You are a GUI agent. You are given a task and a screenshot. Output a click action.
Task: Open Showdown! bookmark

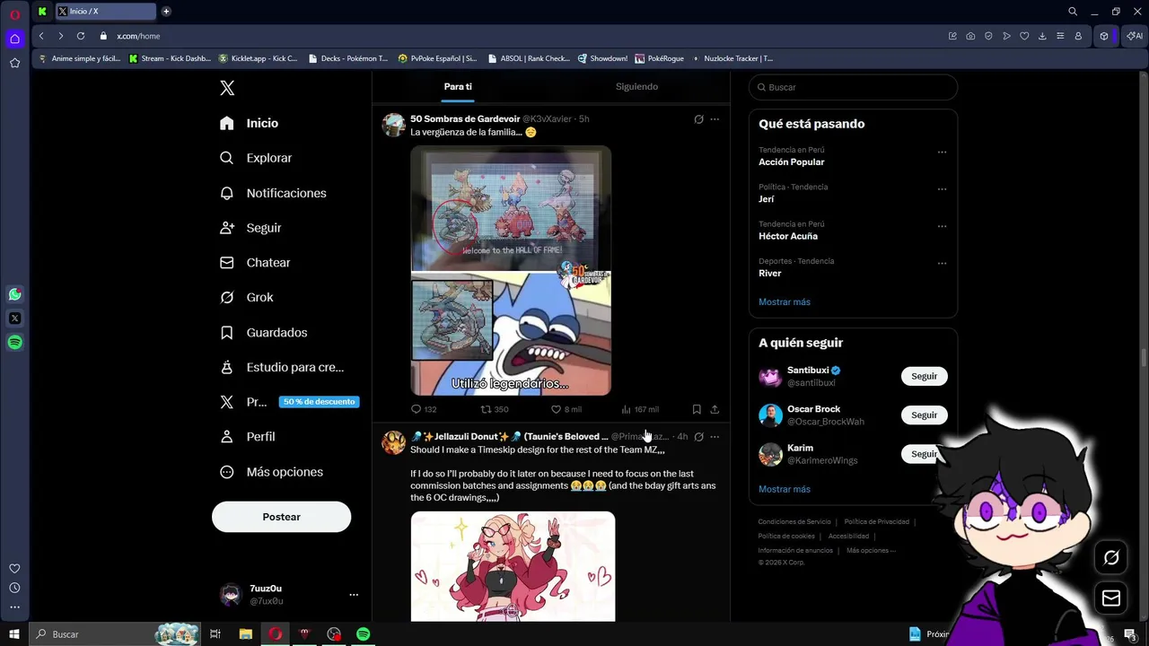click(x=602, y=58)
